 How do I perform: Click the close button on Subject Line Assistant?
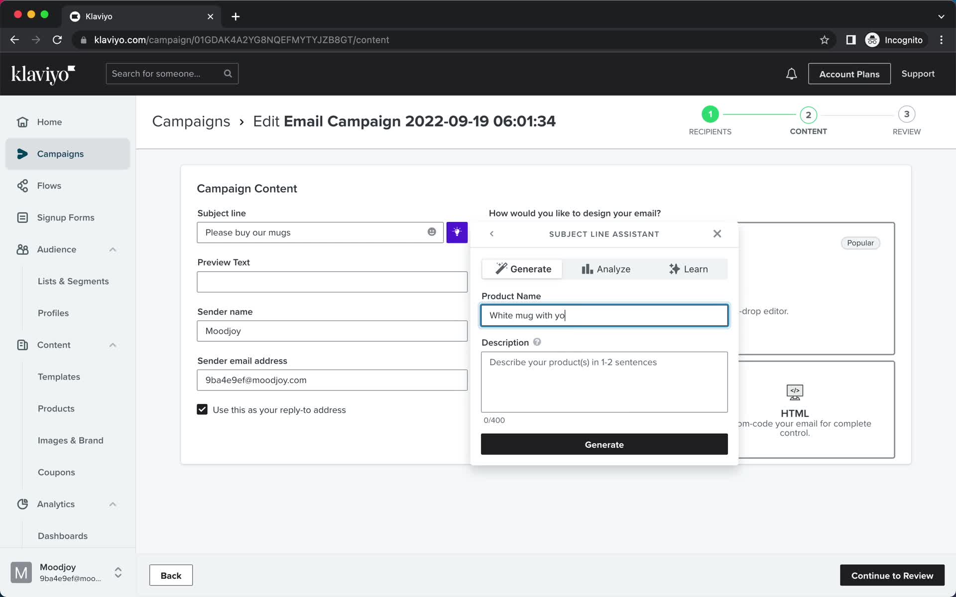pyautogui.click(x=717, y=233)
